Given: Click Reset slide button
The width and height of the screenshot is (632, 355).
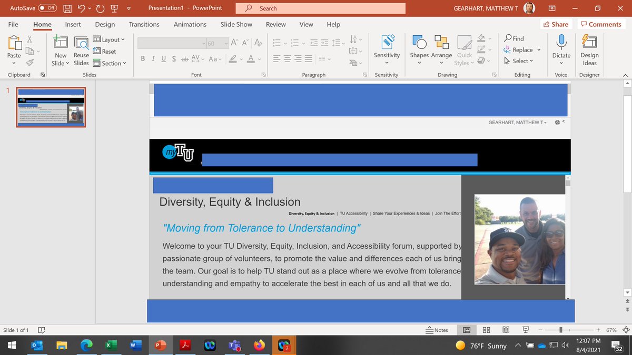Looking at the screenshot, I should tap(105, 52).
